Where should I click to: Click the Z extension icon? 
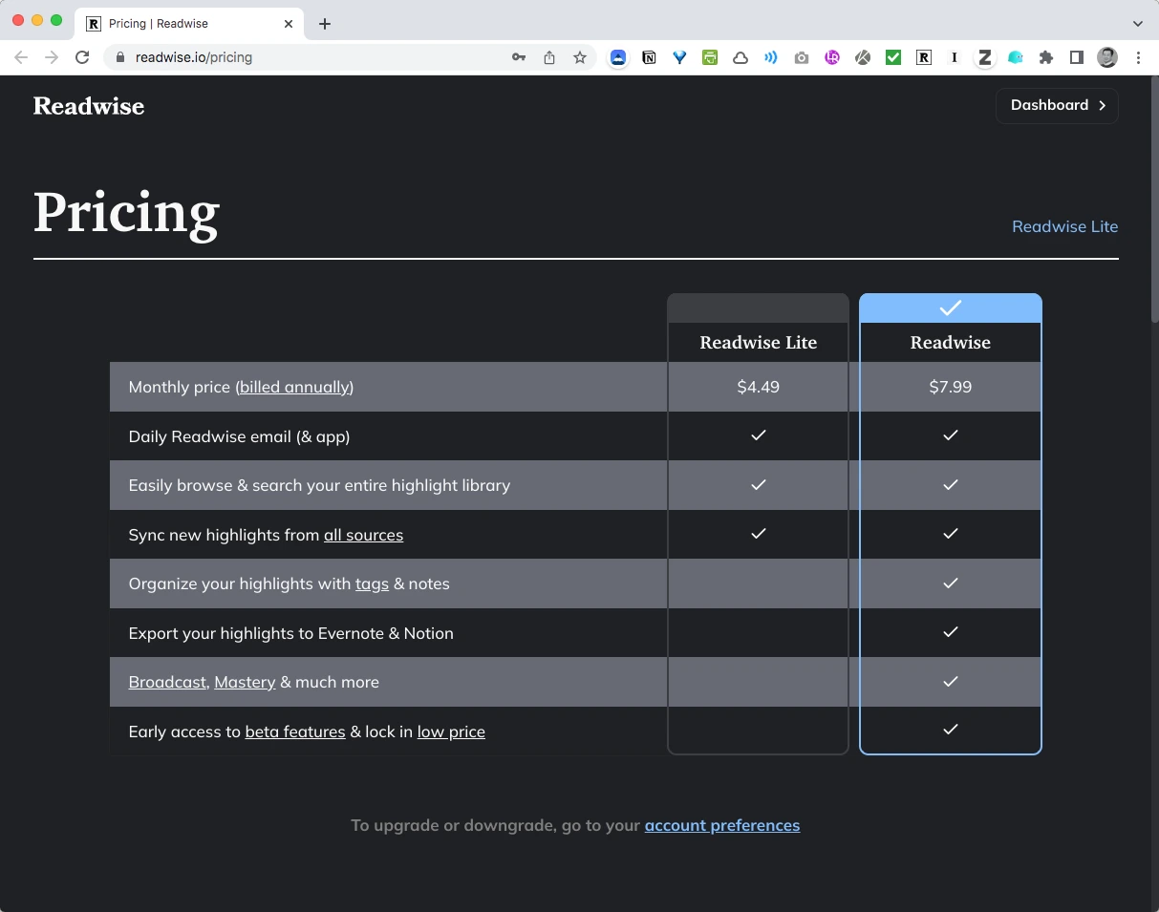(985, 57)
